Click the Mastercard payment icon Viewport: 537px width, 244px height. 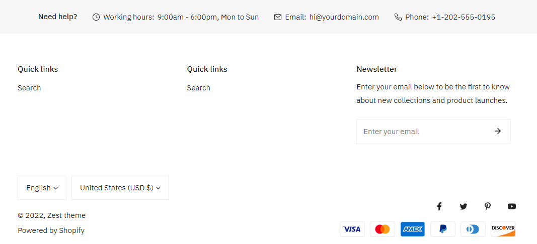[382, 229]
